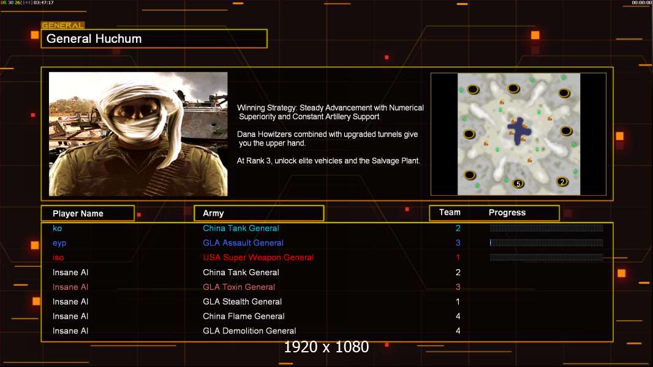Image resolution: width=653 pixels, height=367 pixels.
Task: Click ko's army China Tank General
Action: coord(241,228)
